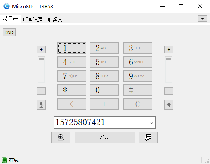Screen dimensions: 210x164
Task: Increase microphone volume with left + button
Action: 41,49
